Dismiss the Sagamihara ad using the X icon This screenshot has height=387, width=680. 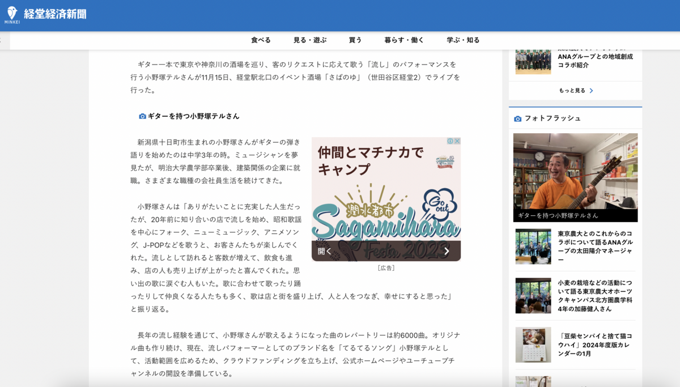[x=457, y=141]
